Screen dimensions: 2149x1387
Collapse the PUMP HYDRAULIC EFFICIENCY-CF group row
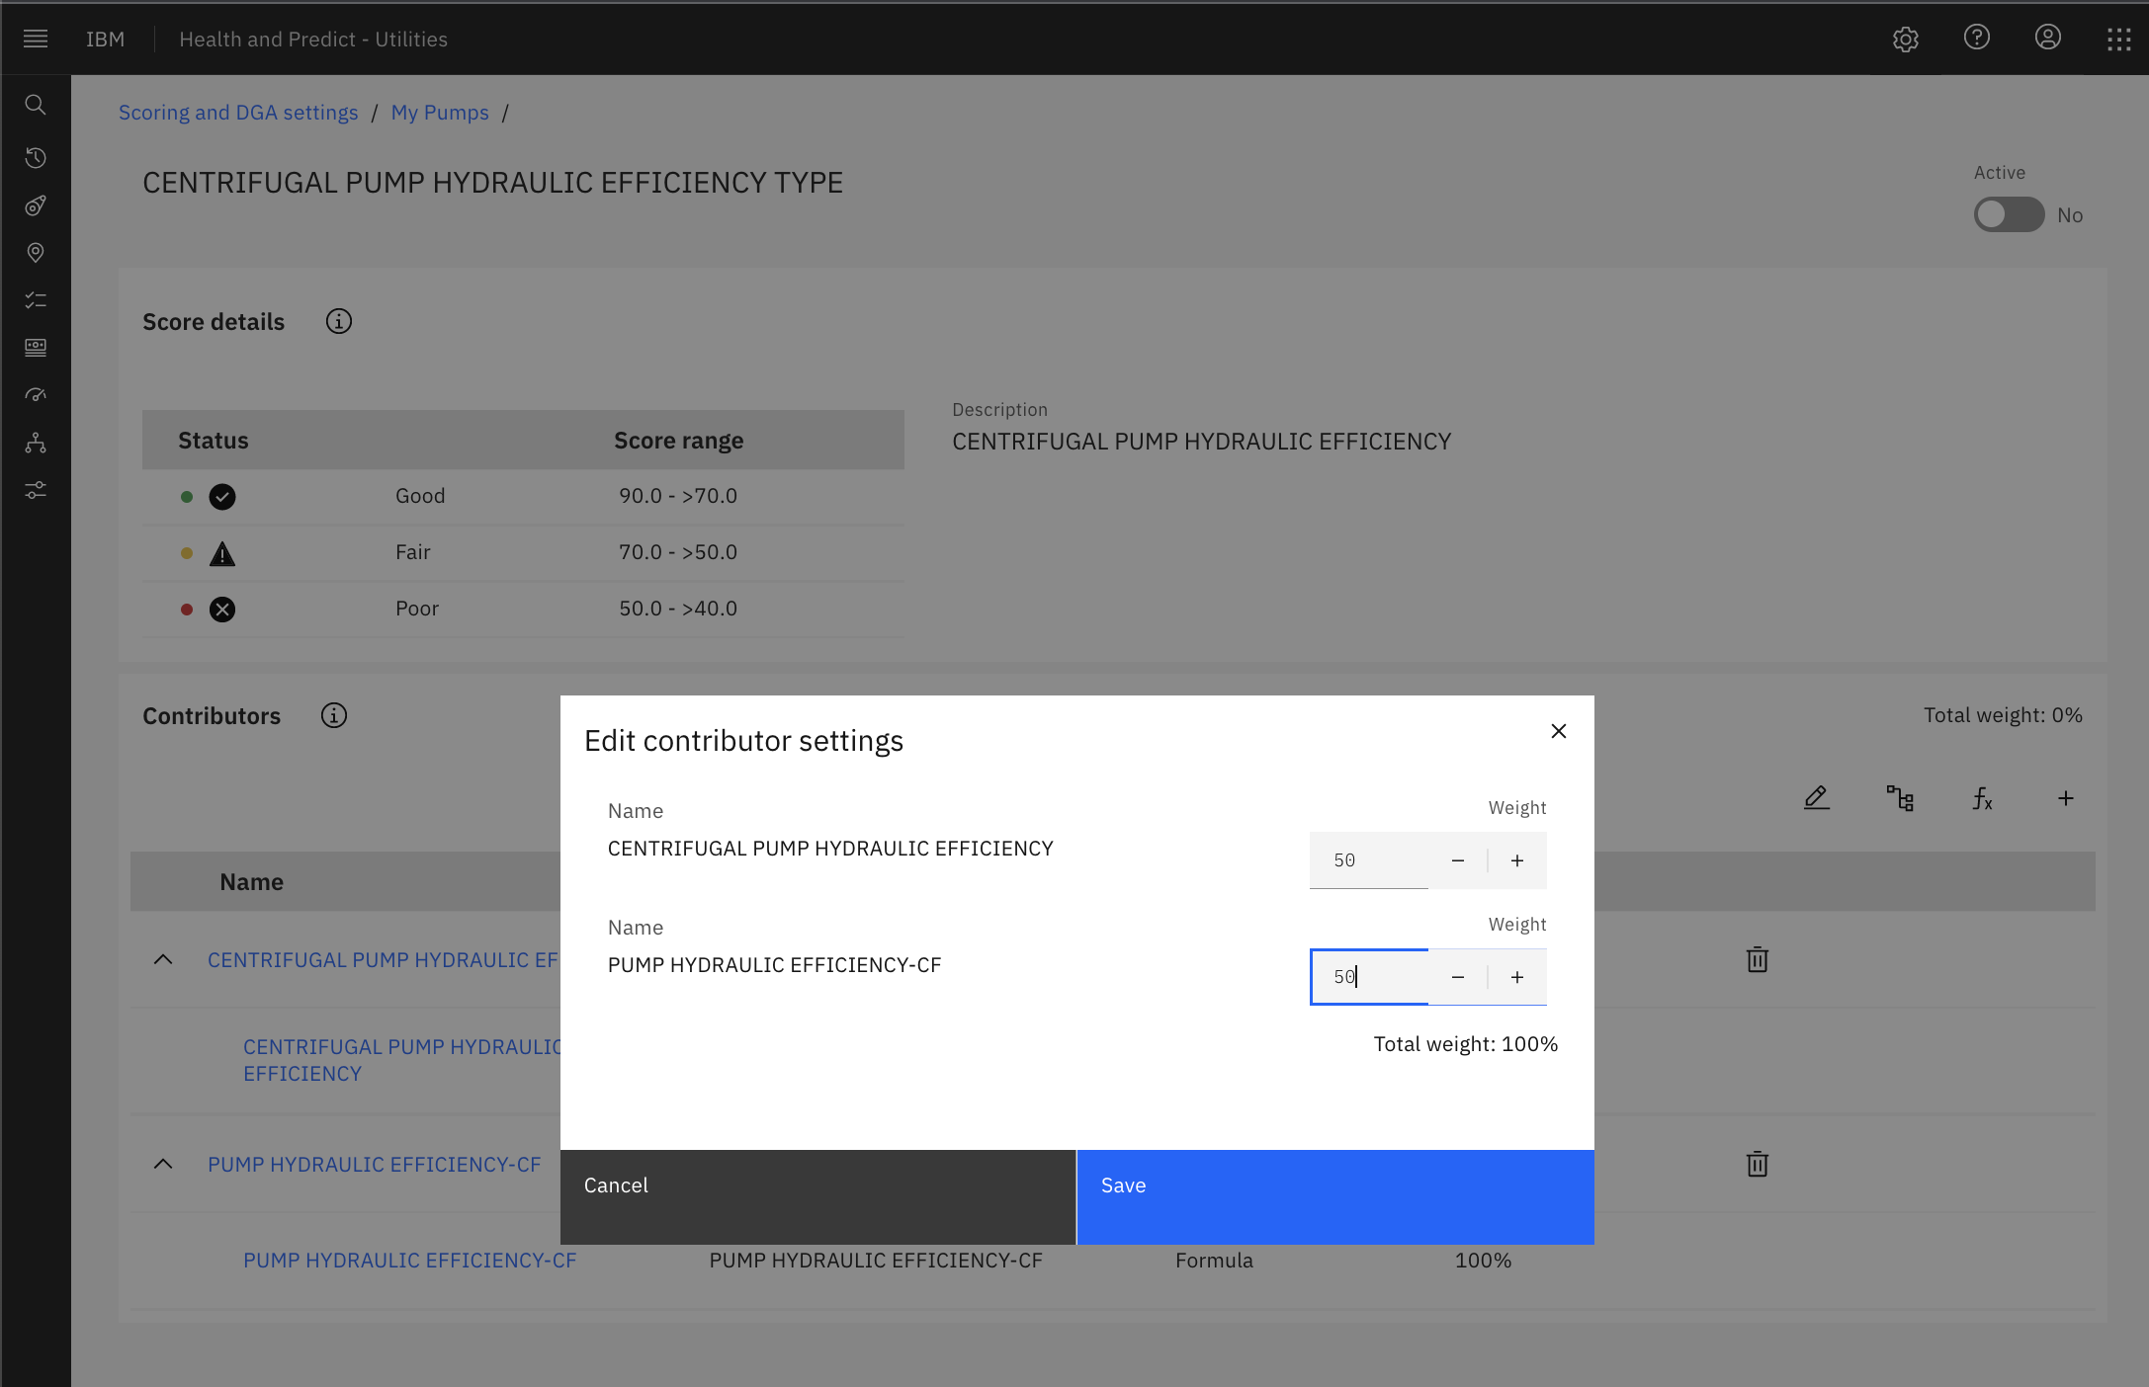click(x=163, y=1164)
